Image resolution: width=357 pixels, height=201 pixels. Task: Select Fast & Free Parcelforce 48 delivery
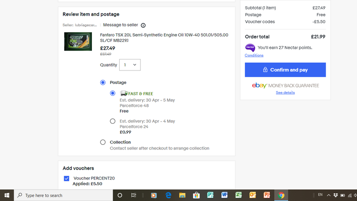(112, 93)
